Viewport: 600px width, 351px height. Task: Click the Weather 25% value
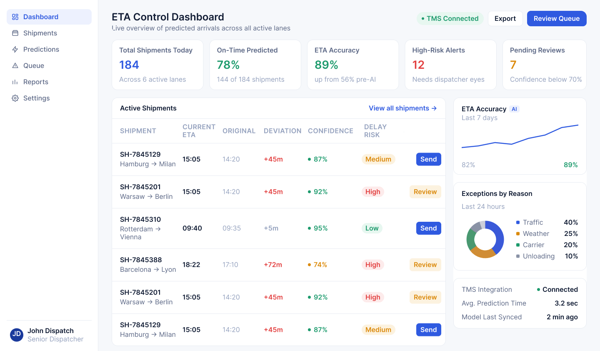(571, 233)
